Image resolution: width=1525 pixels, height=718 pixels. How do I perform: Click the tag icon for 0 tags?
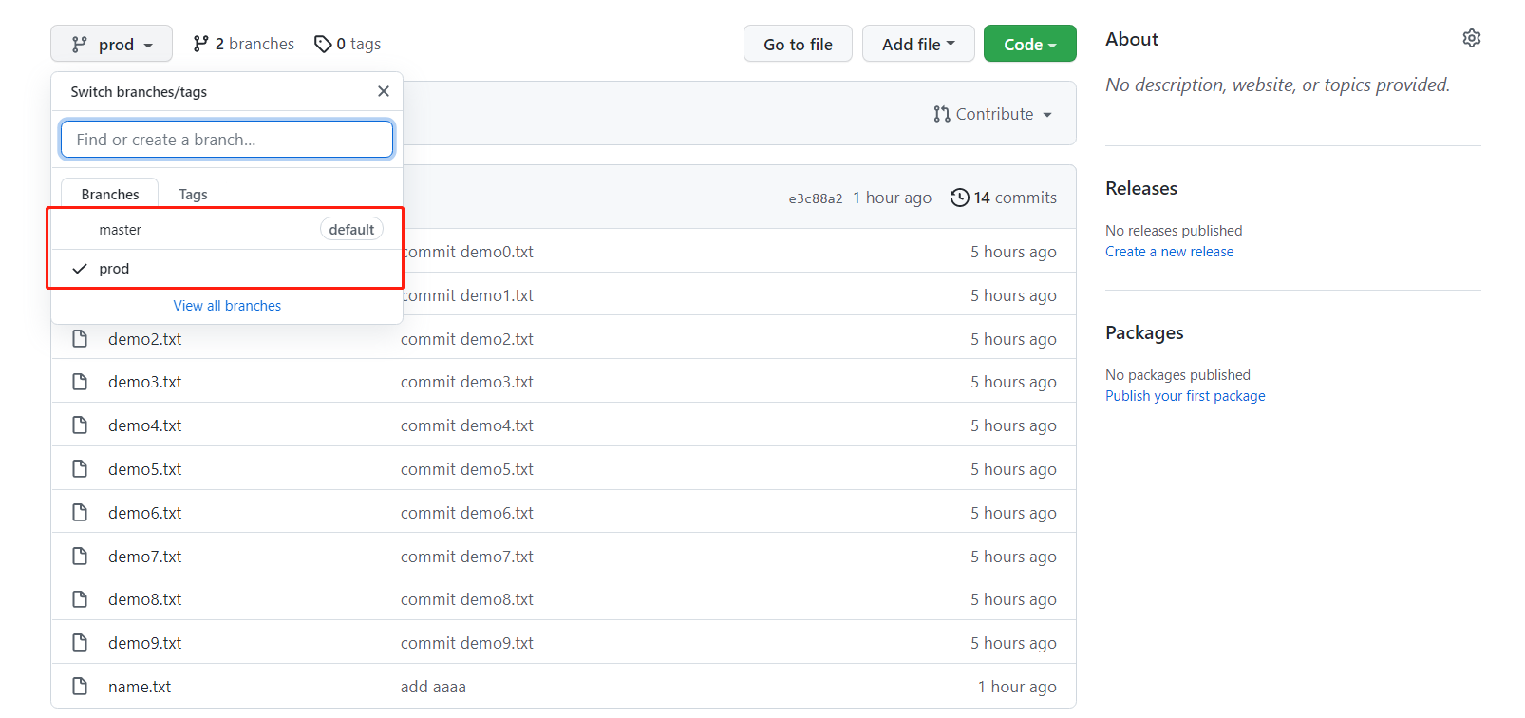click(323, 44)
